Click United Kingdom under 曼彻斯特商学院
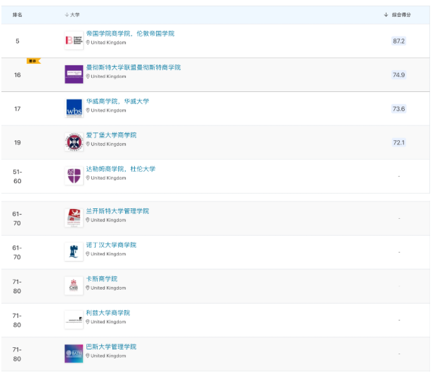Image resolution: width=435 pixels, height=376 pixels. tap(108, 76)
